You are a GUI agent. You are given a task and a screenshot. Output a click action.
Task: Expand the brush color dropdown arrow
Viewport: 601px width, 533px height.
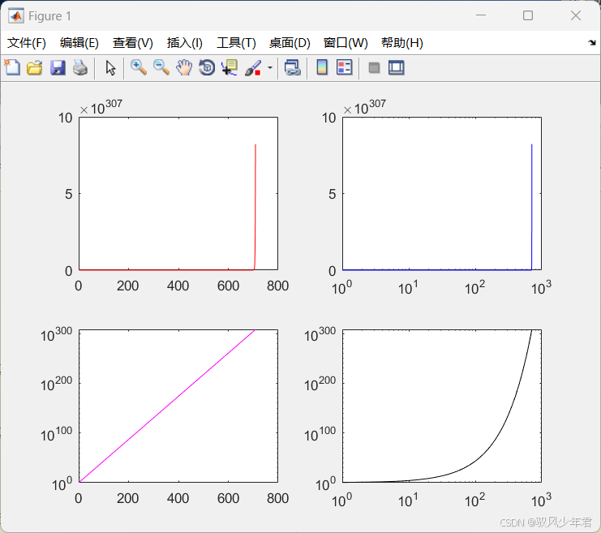[270, 68]
